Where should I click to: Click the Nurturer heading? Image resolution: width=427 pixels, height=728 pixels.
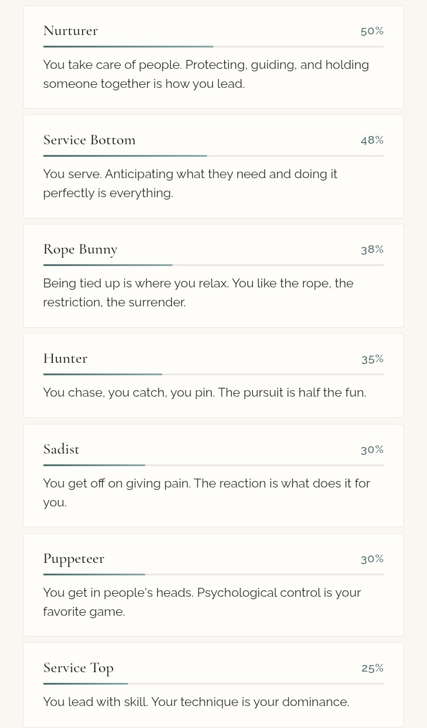[71, 31]
